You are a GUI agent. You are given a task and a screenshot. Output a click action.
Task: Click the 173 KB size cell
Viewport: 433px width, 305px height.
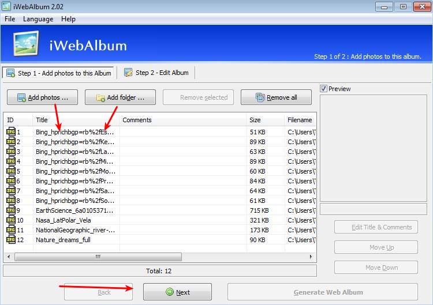(259, 230)
